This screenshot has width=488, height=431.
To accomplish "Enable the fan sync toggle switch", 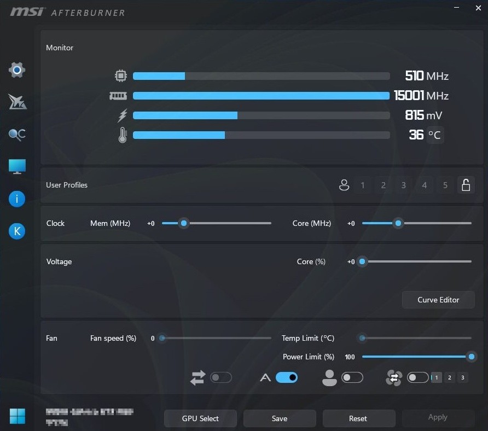I will (x=221, y=377).
